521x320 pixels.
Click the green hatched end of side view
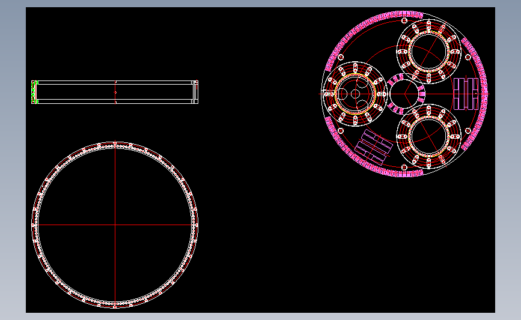coord(35,92)
